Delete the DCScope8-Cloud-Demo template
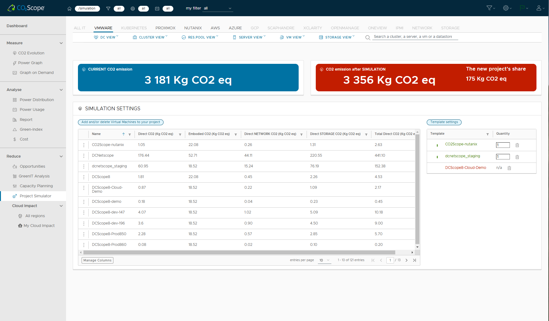The height and width of the screenshot is (321, 549). 509,168
